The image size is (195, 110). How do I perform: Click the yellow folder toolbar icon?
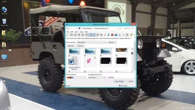pos(131,35)
